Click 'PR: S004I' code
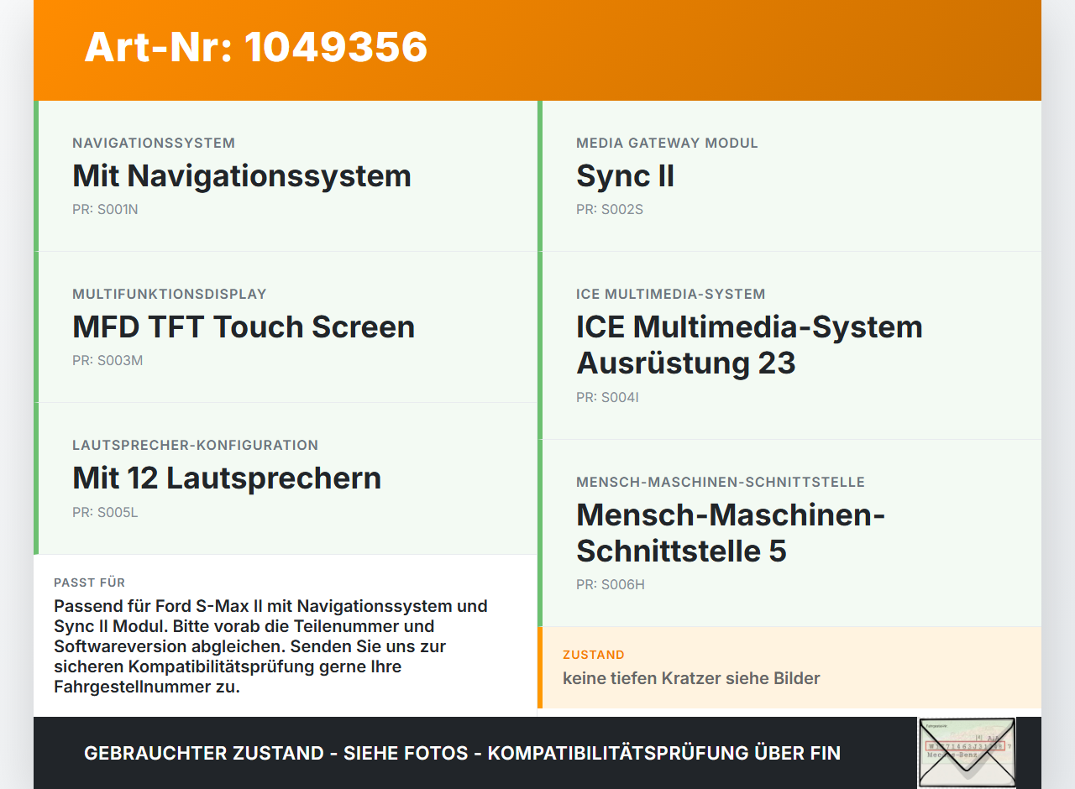 (x=607, y=398)
